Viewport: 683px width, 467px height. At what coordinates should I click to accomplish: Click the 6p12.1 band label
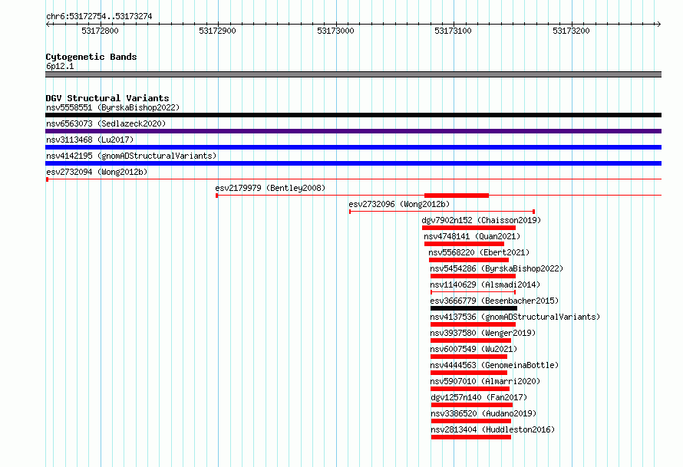point(60,66)
